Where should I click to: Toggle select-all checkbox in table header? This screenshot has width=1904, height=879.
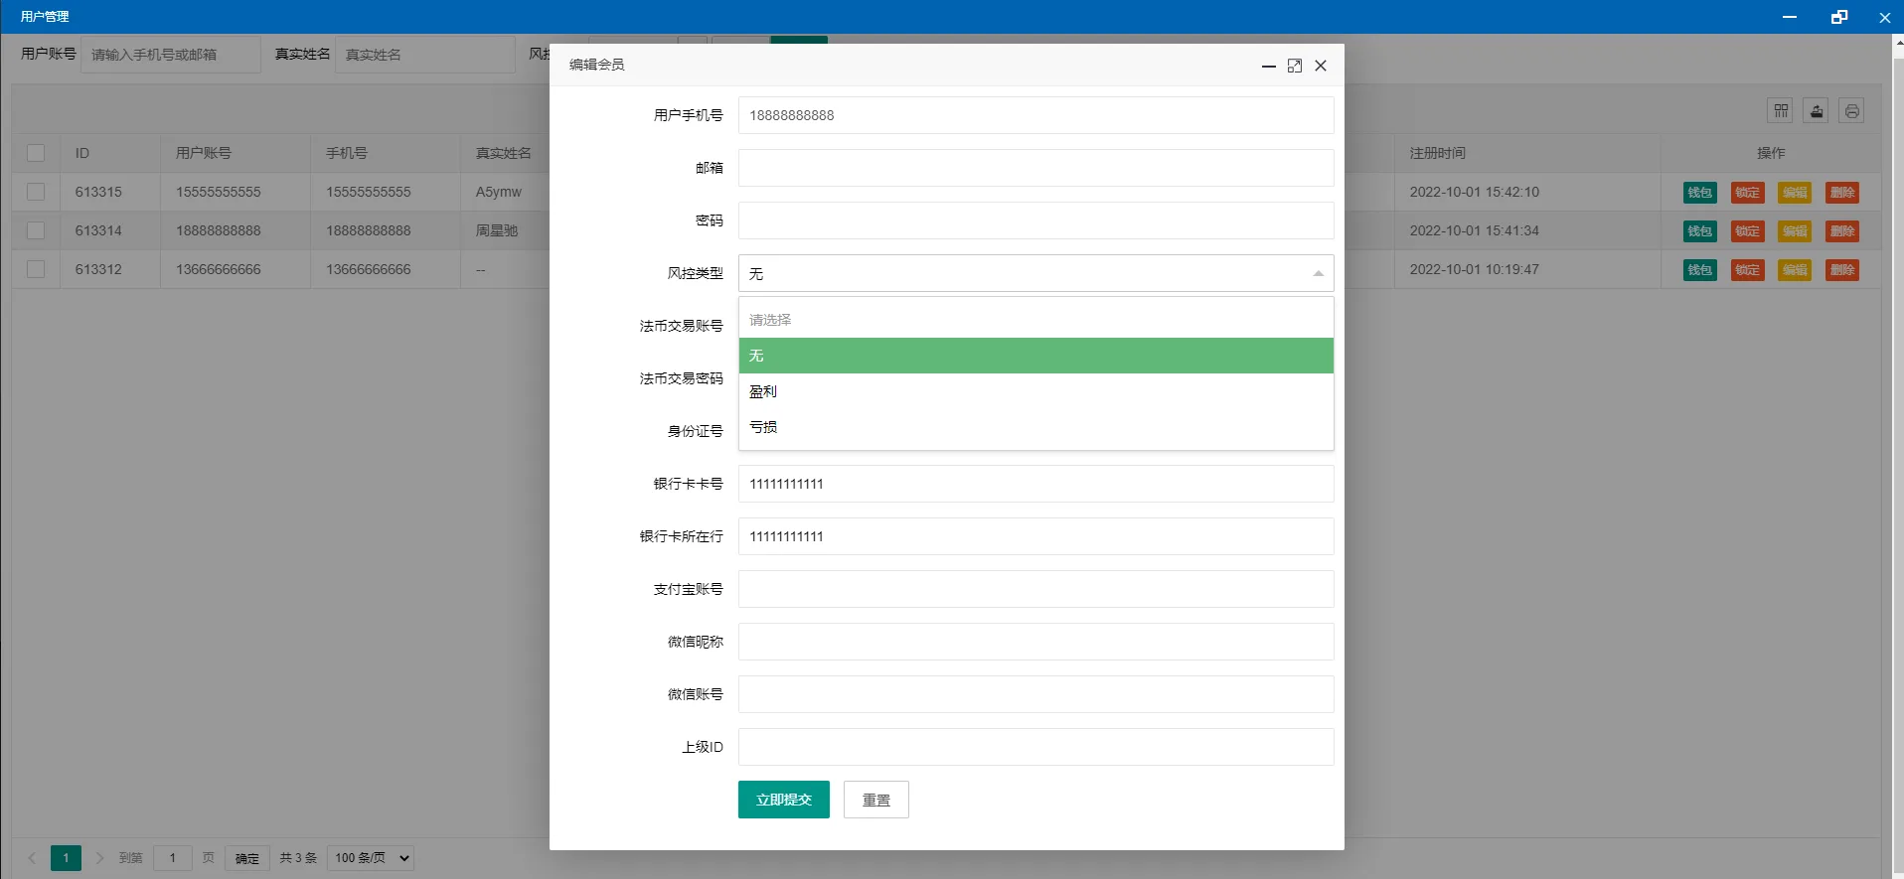pos(36,153)
